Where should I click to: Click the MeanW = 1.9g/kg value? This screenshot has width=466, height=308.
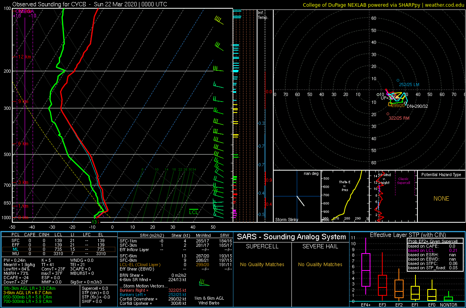tap(19, 264)
